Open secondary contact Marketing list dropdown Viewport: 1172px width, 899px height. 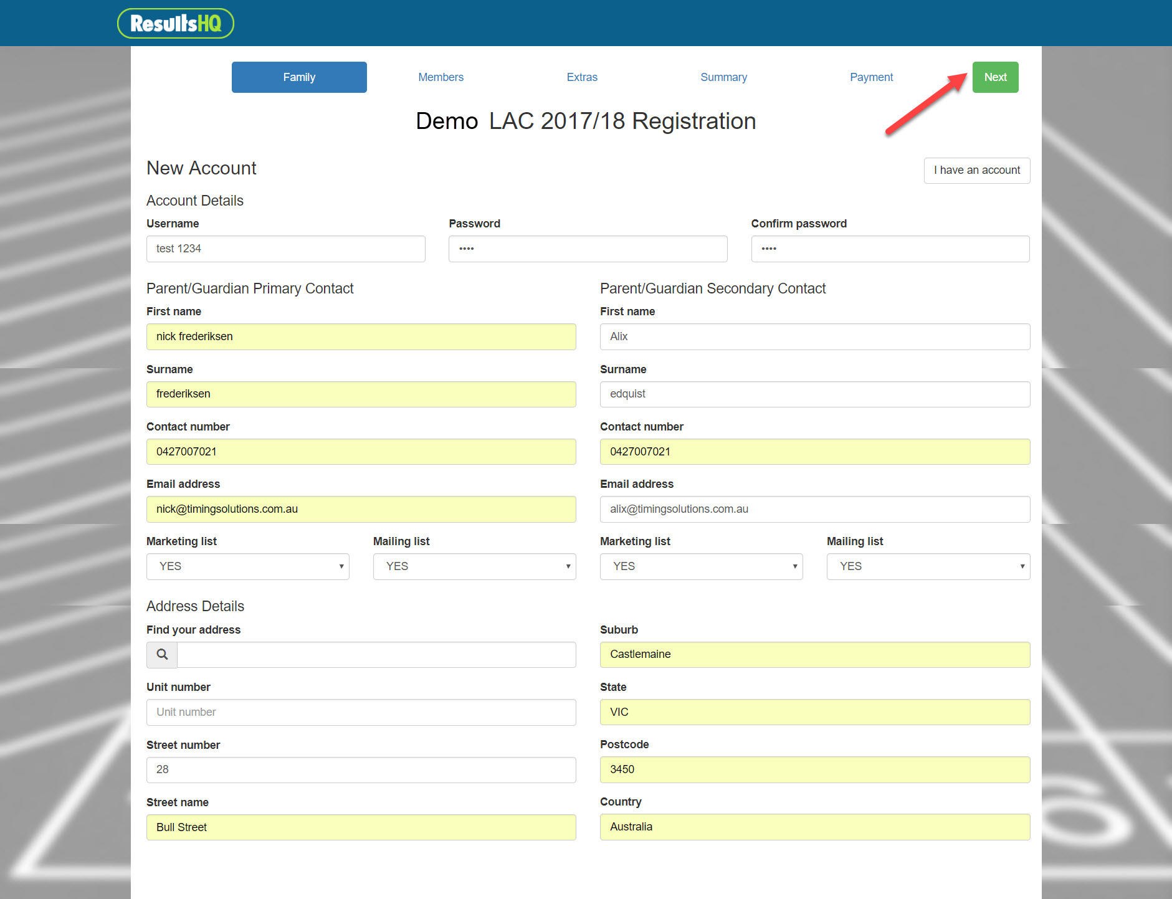click(x=702, y=567)
